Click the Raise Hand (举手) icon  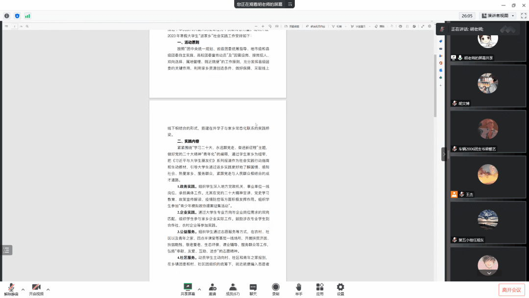pos(298,289)
